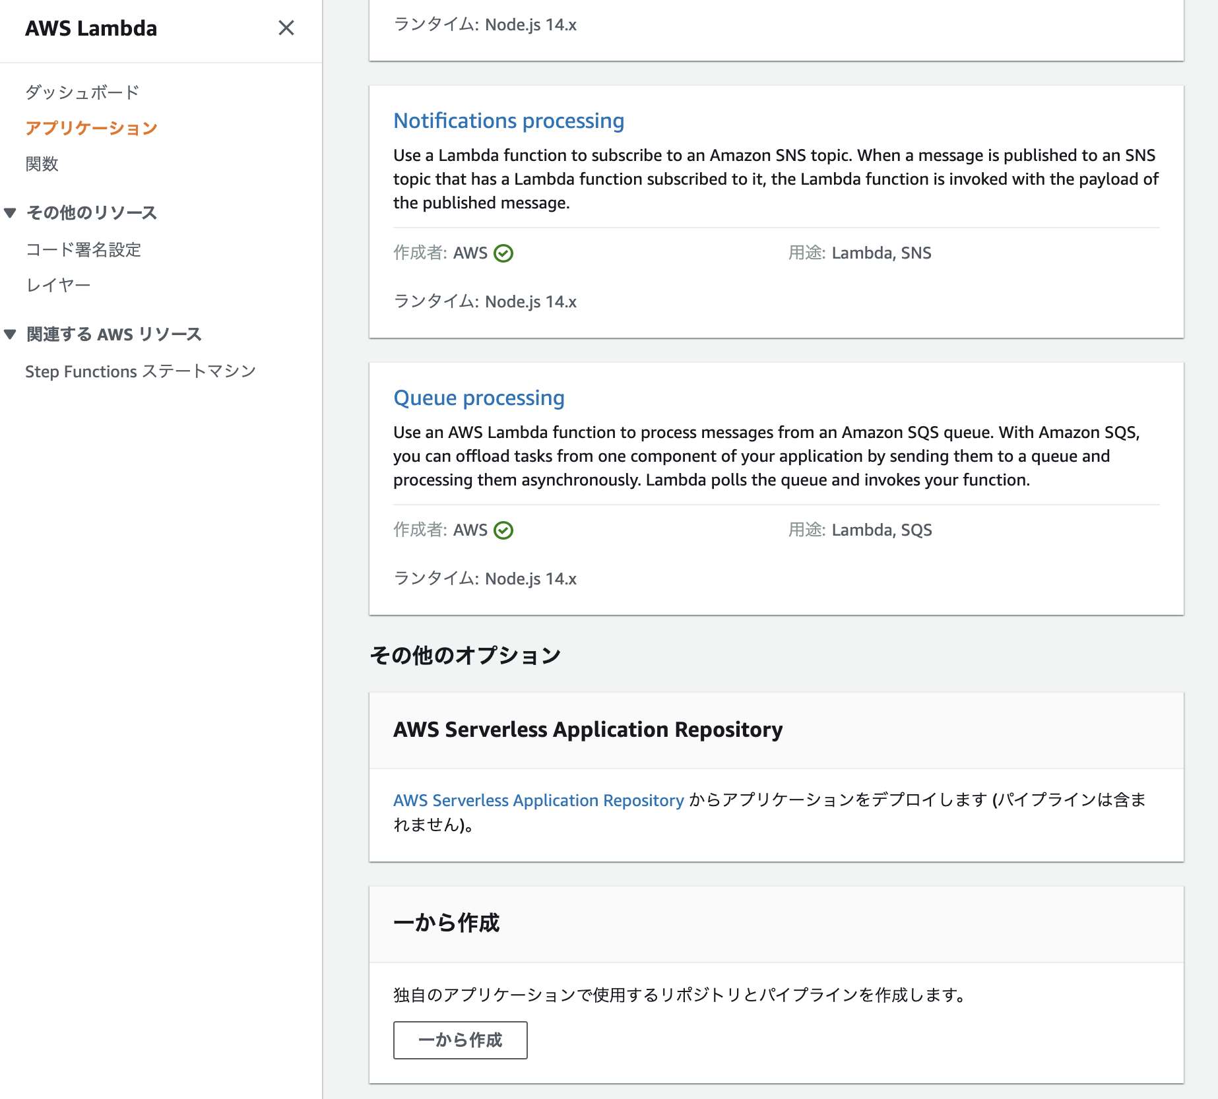Open Step Functions ステートマシン link
The width and height of the screenshot is (1218, 1099).
(x=141, y=371)
